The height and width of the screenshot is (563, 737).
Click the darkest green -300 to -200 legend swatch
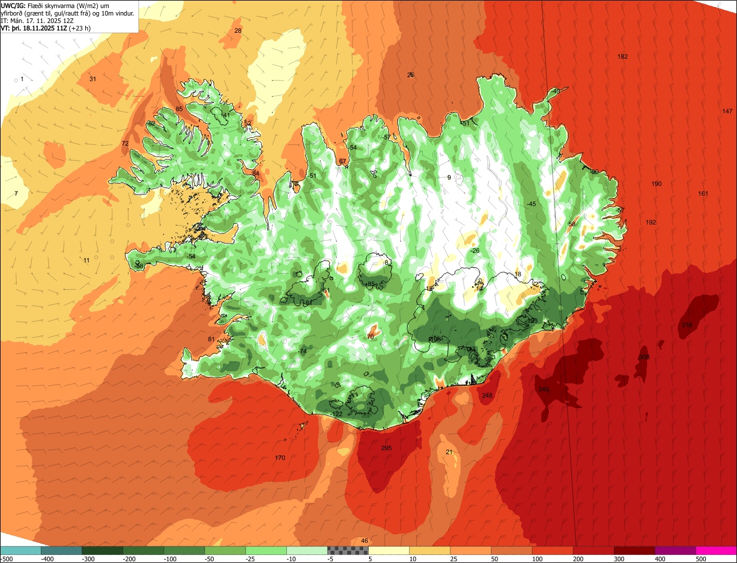[102, 550]
